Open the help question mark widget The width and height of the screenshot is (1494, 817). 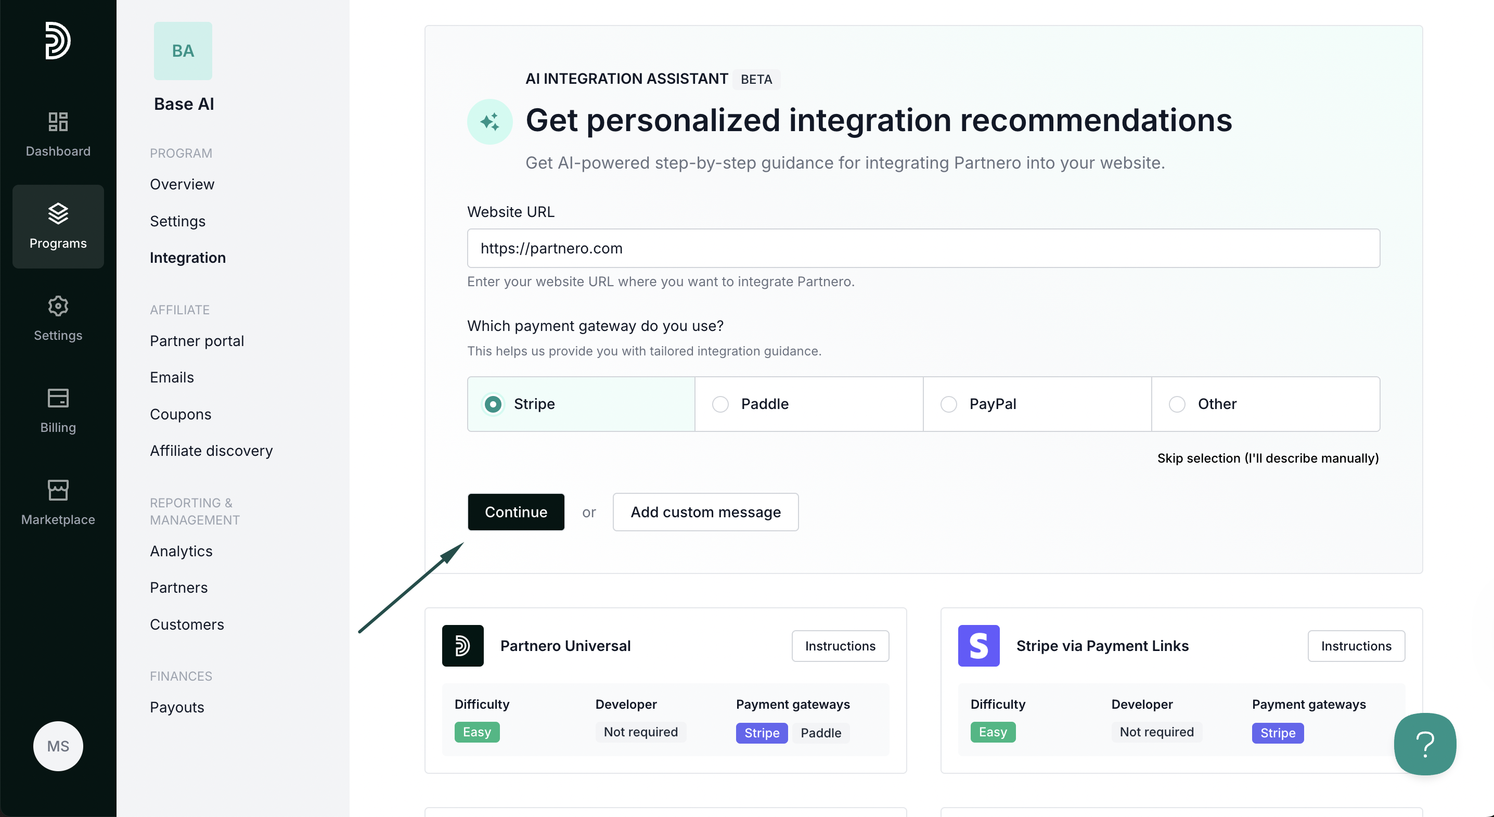pyautogui.click(x=1425, y=744)
